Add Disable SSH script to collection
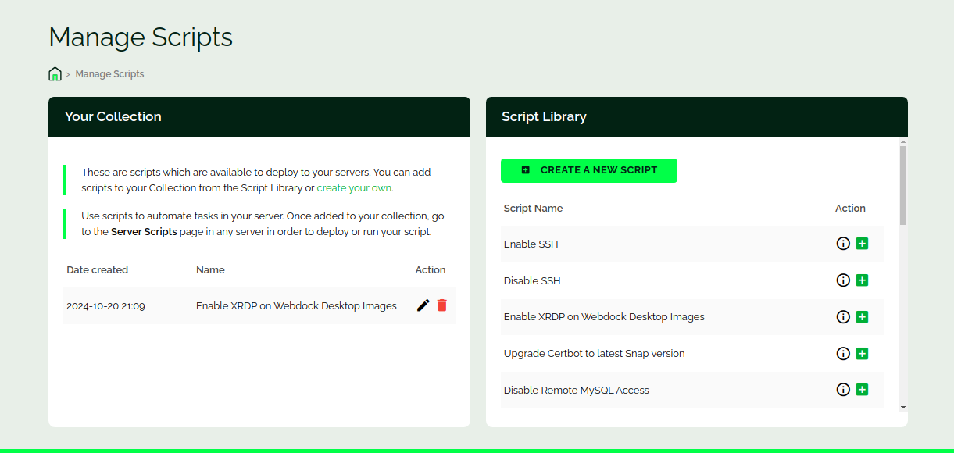 862,280
